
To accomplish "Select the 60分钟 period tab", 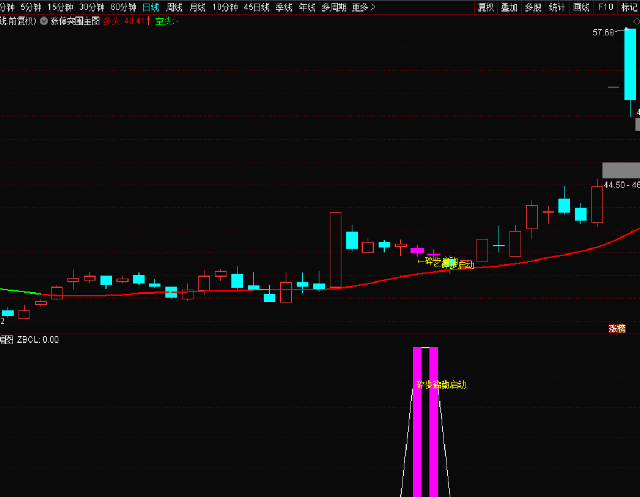I will 123,7.
